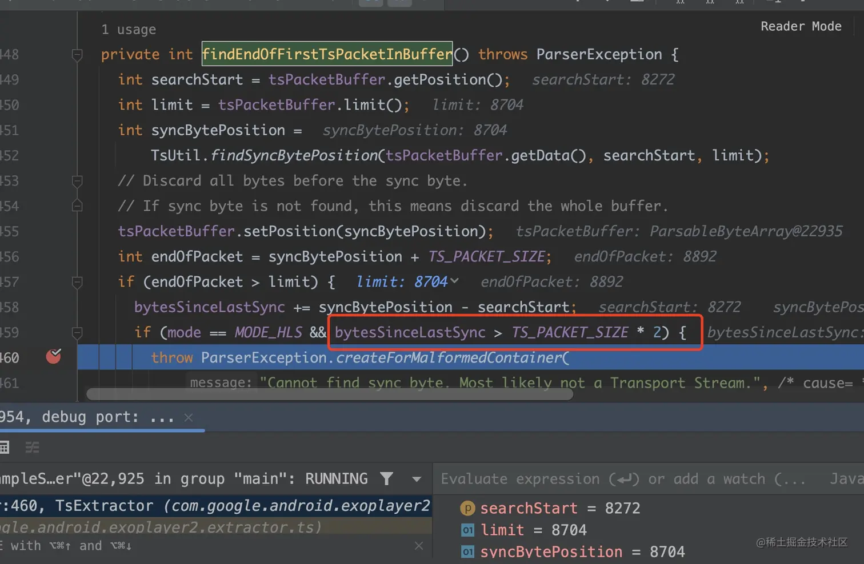Select the :460, TsExtractor stack frame
This screenshot has height=564, width=864.
(215, 506)
